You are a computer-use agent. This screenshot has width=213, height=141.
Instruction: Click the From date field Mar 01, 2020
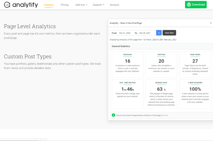click(125, 33)
